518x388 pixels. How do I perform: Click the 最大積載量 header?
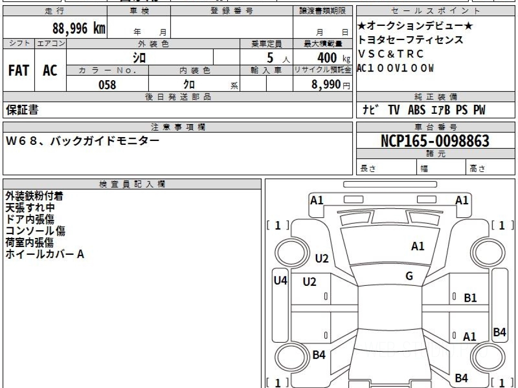click(323, 44)
